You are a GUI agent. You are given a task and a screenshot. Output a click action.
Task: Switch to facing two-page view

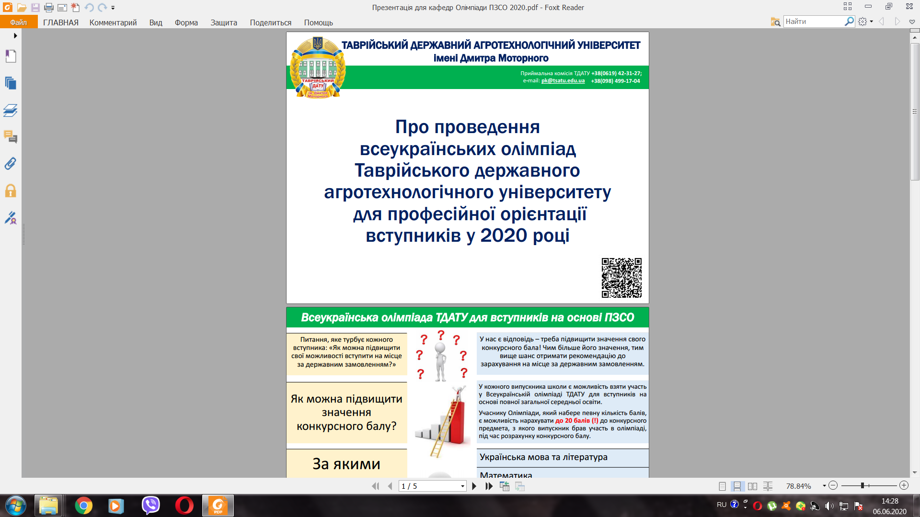[x=752, y=486]
